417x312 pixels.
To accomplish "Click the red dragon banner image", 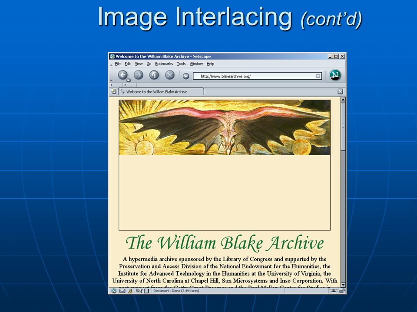I will 225,127.
